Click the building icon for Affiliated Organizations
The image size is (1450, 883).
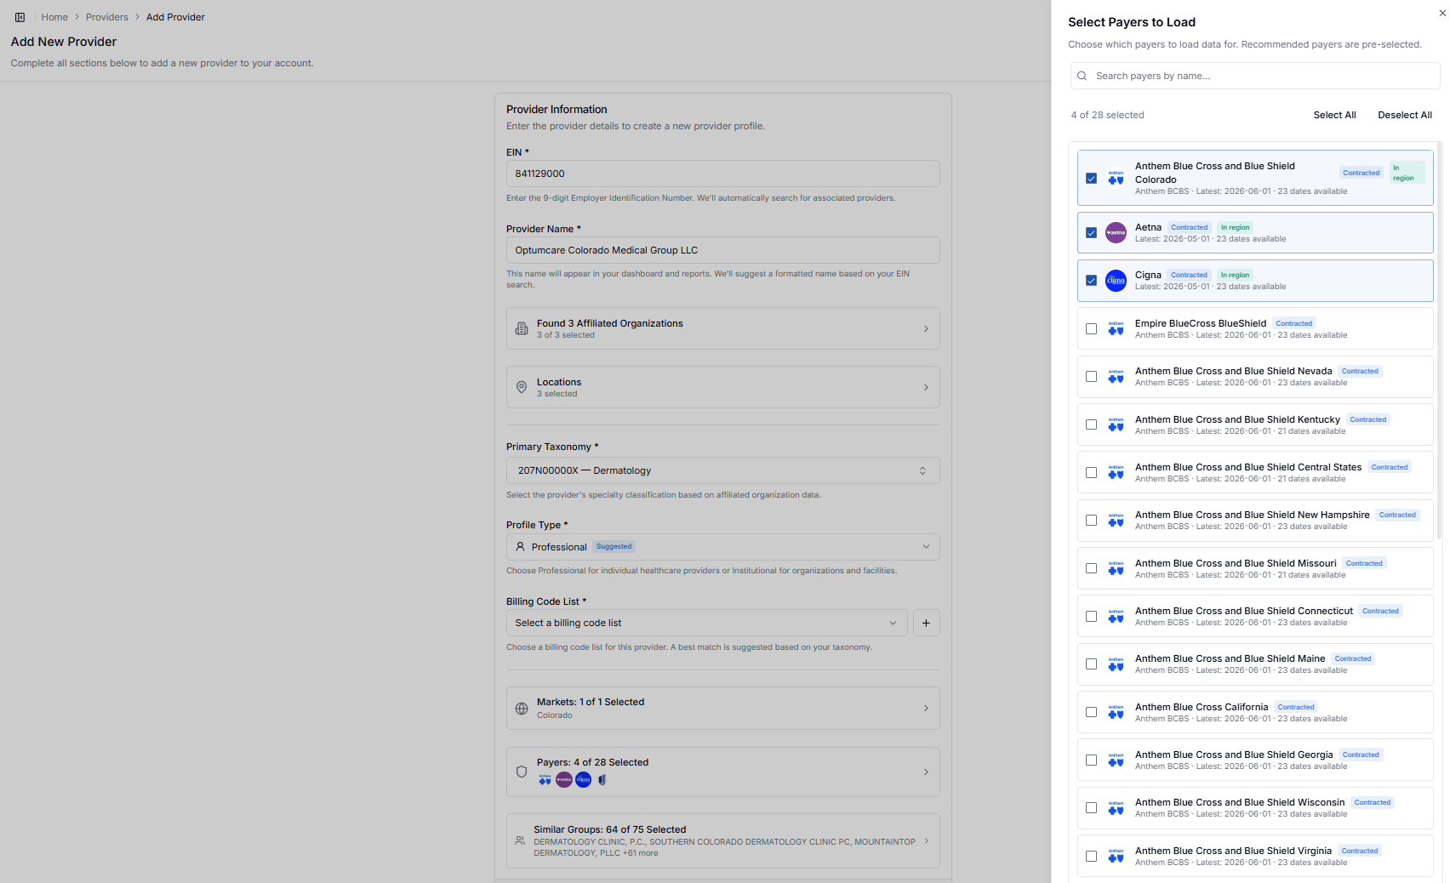pyautogui.click(x=522, y=328)
